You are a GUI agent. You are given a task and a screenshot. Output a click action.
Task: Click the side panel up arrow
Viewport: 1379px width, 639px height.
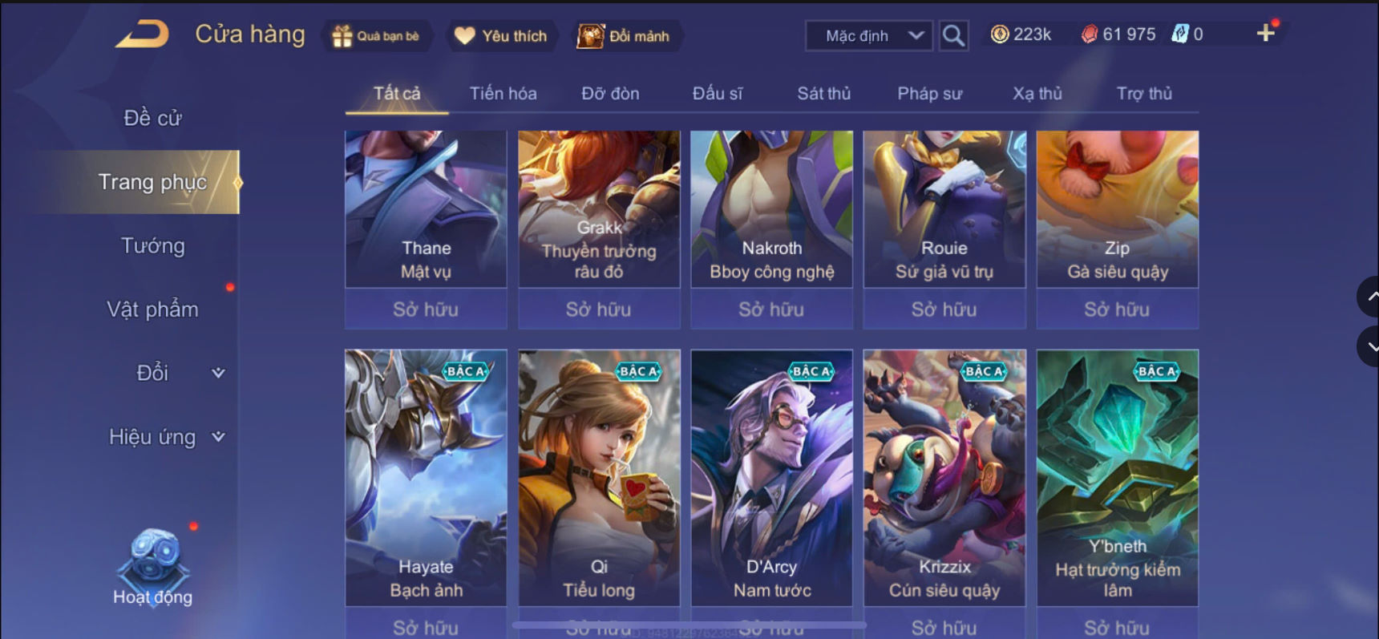coord(1369,297)
